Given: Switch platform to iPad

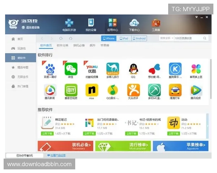Looking at the screenshot, I should [x=124, y=38].
